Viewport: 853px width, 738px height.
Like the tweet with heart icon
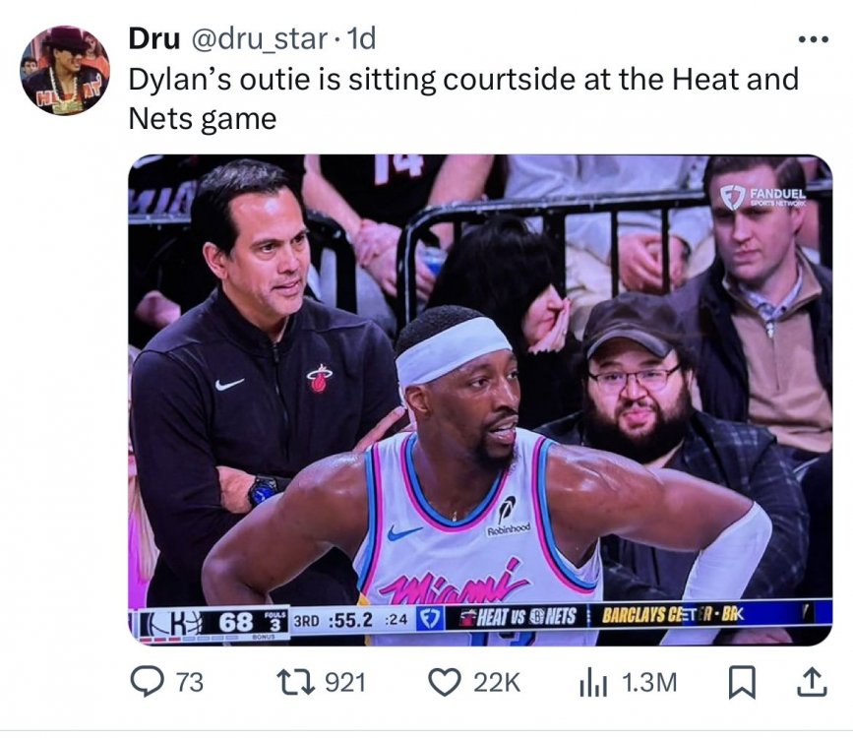(x=445, y=682)
